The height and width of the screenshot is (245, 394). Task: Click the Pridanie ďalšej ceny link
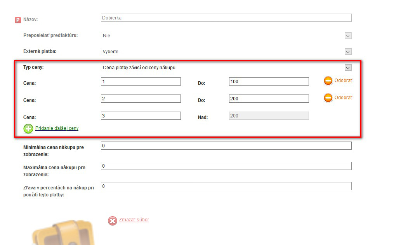click(57, 128)
